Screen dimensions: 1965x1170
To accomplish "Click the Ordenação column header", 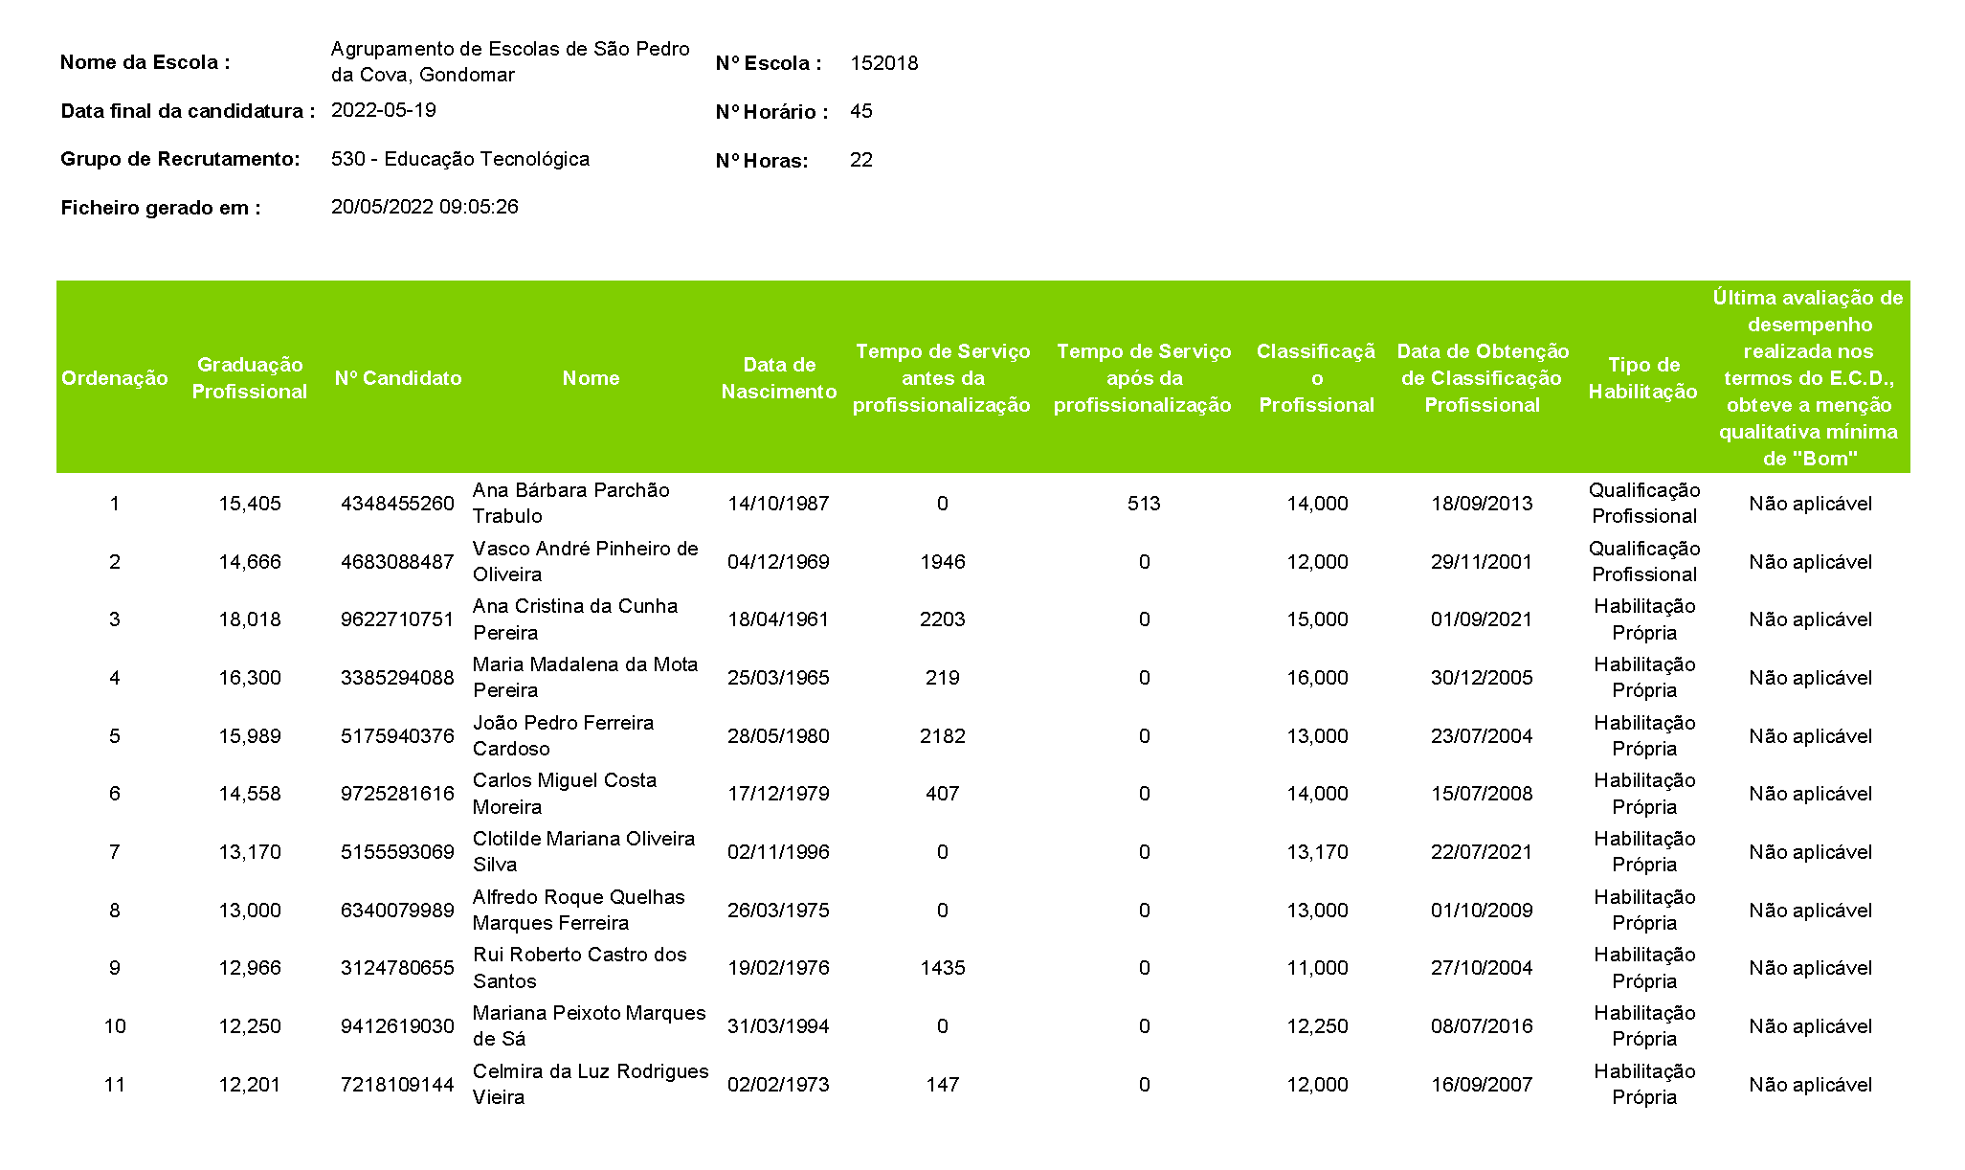I will tap(114, 378).
